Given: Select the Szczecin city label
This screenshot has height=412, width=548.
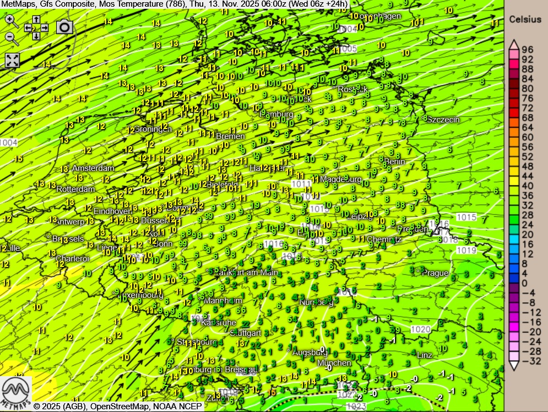Looking at the screenshot, I should (443, 120).
